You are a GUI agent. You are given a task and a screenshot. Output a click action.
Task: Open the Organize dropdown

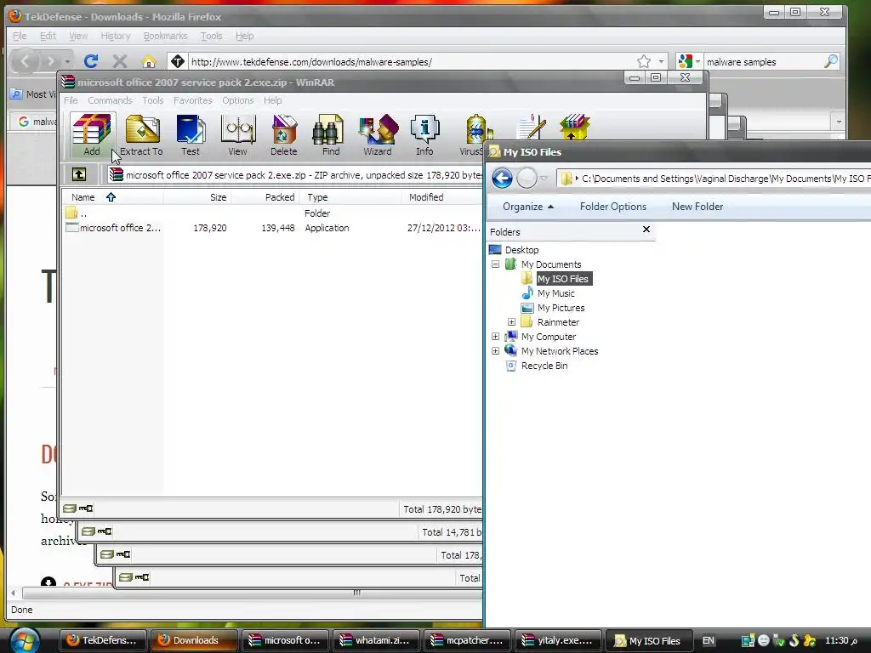pos(528,207)
